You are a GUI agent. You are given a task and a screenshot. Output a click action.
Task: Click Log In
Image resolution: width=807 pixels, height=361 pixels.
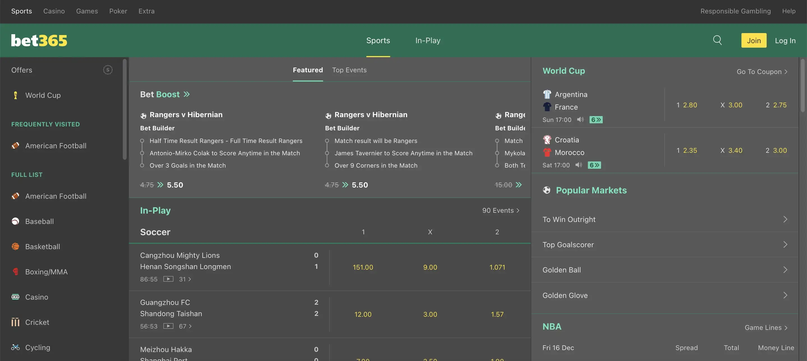point(785,41)
